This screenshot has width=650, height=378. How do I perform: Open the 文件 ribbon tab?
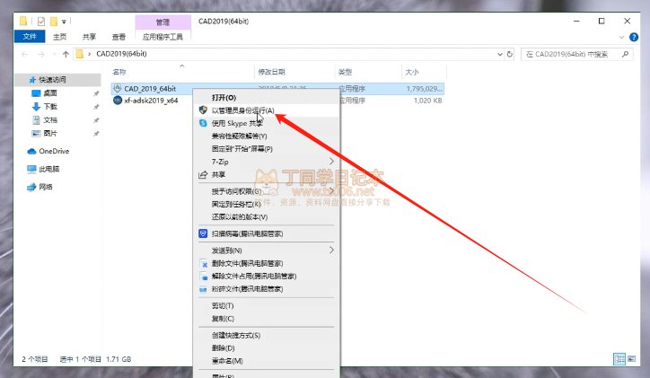click(x=30, y=37)
